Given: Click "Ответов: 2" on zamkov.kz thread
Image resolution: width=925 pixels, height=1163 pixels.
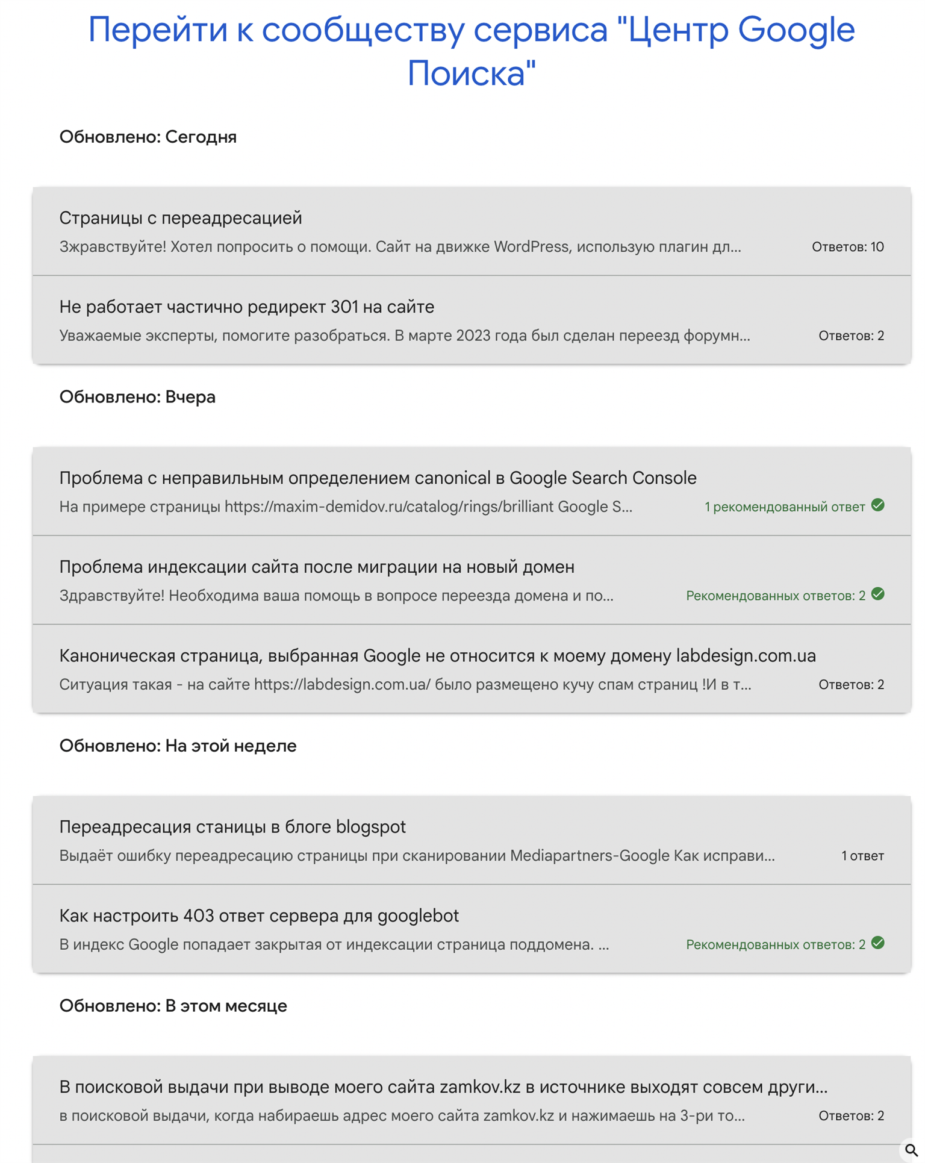Looking at the screenshot, I should coord(851,1116).
